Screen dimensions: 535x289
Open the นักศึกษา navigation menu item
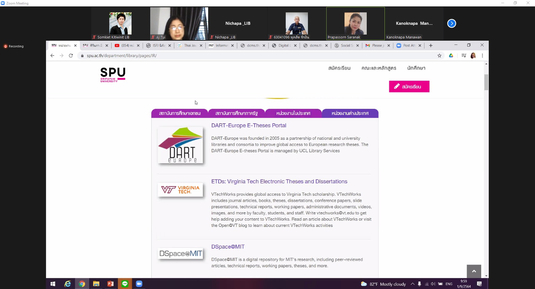point(416,68)
